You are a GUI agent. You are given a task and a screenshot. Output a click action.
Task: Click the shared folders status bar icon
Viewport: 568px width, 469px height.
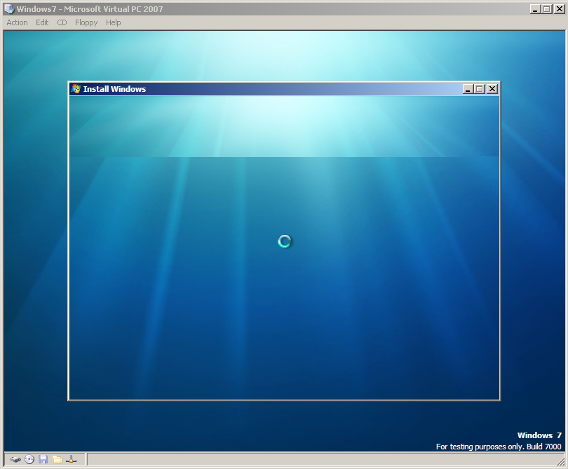coord(57,460)
